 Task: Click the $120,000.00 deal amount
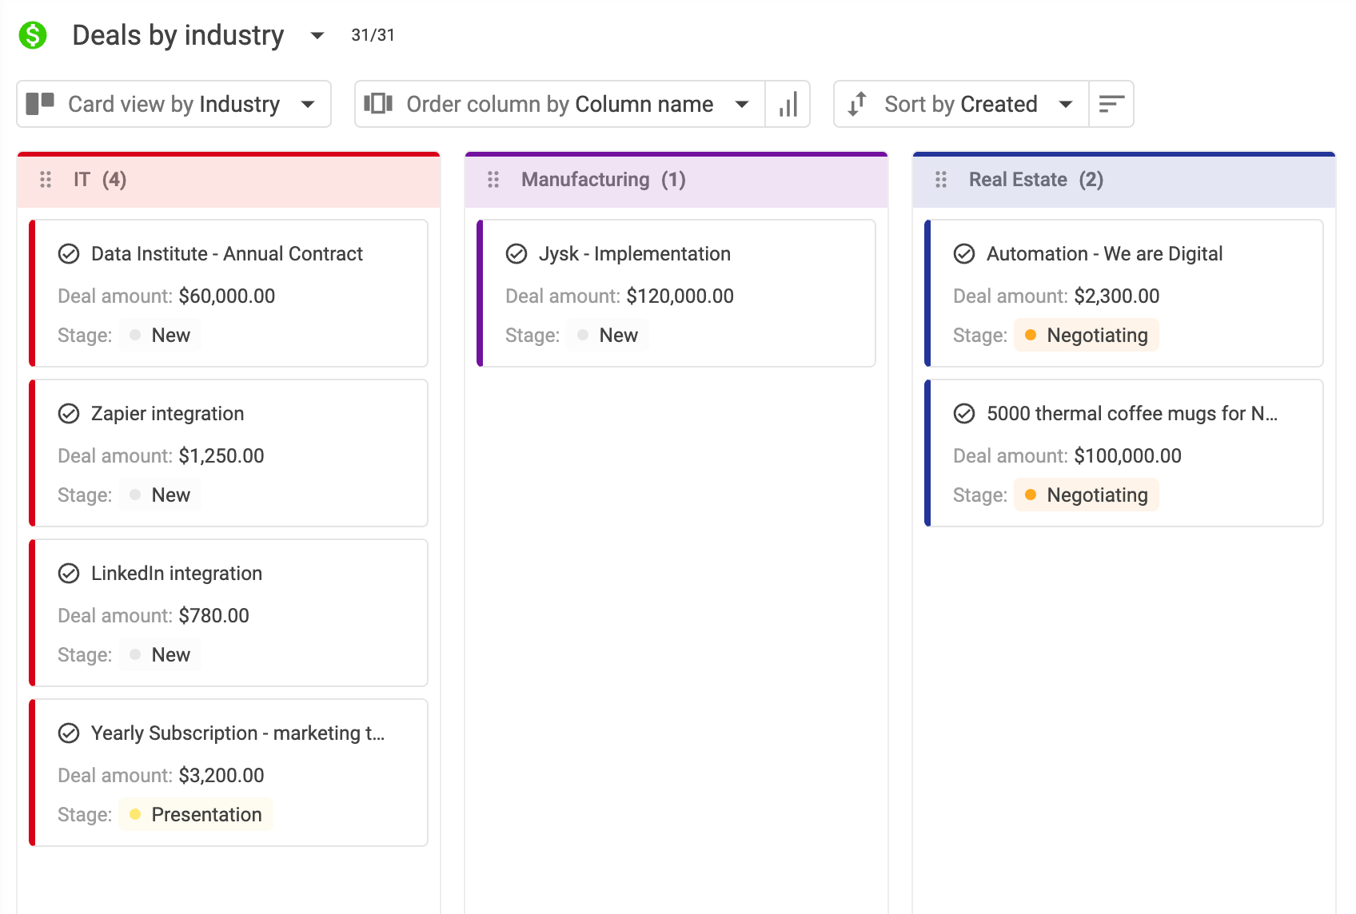[680, 296]
